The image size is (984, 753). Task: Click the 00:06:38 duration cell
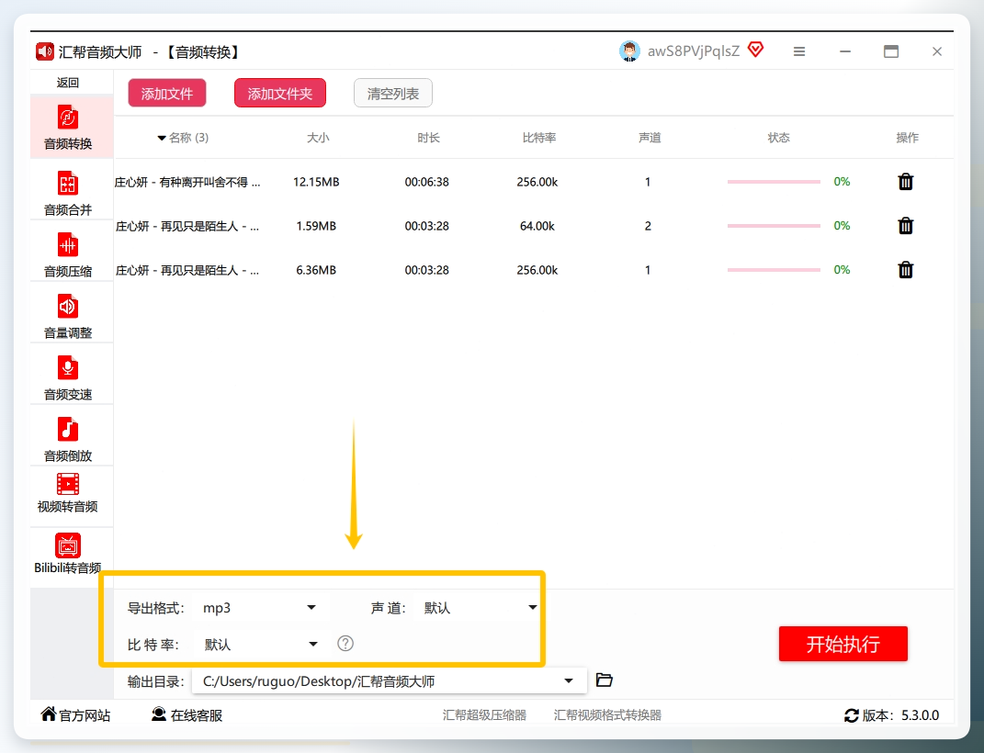[426, 183]
